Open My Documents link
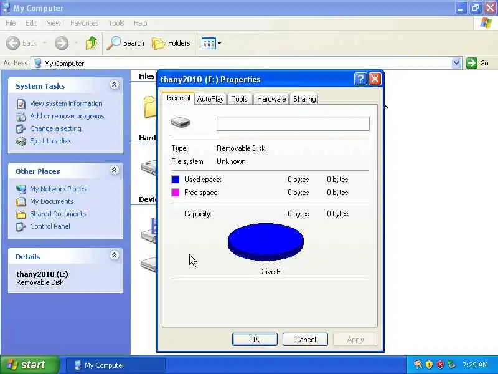The image size is (498, 374). (52, 201)
